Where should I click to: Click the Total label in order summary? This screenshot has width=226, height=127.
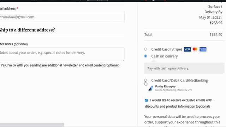coord(148,35)
